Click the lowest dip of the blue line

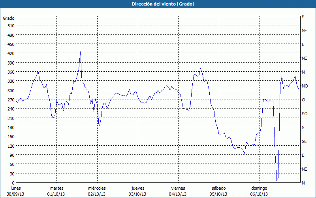click(277, 180)
